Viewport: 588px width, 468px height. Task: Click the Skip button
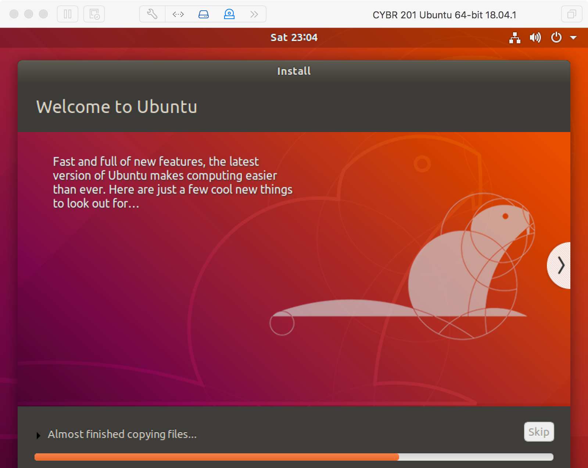pos(539,432)
